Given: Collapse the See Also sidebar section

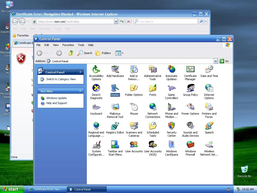Looking at the screenshot, I should click(x=80, y=91).
